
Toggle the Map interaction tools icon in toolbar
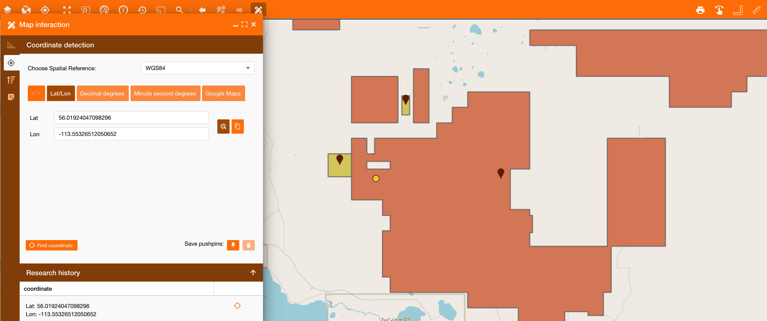tap(258, 10)
